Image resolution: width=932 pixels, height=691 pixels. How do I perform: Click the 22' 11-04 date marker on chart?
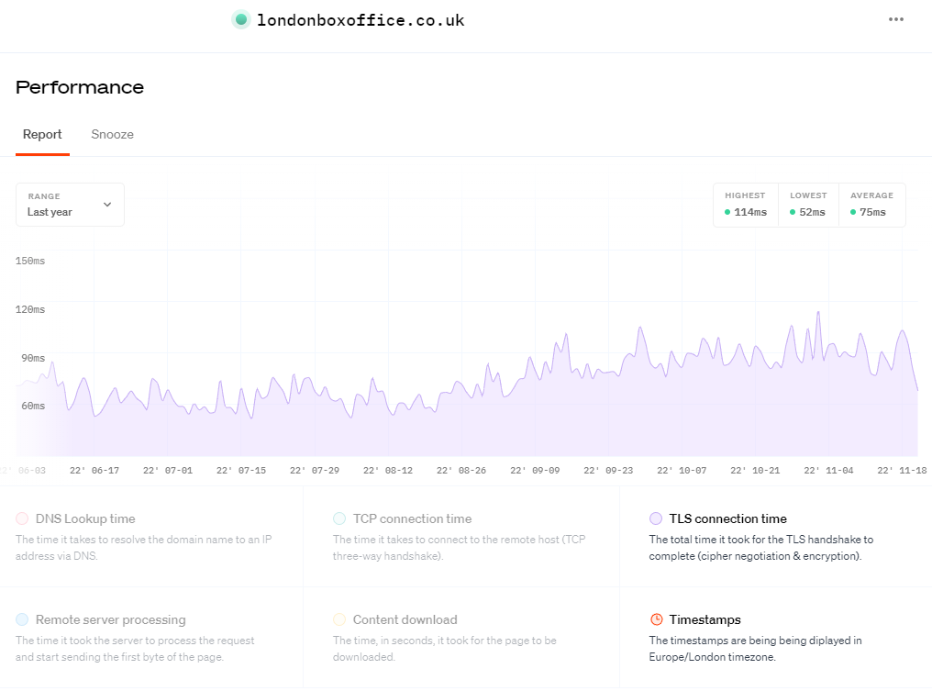(x=828, y=470)
